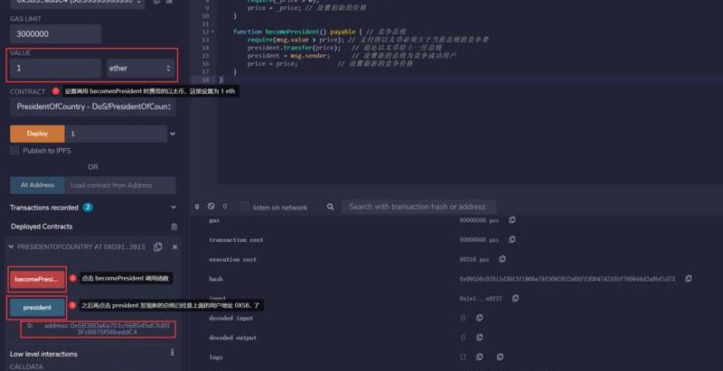
Task: Delete all deployed contracts with trash icon
Action: click(x=174, y=227)
